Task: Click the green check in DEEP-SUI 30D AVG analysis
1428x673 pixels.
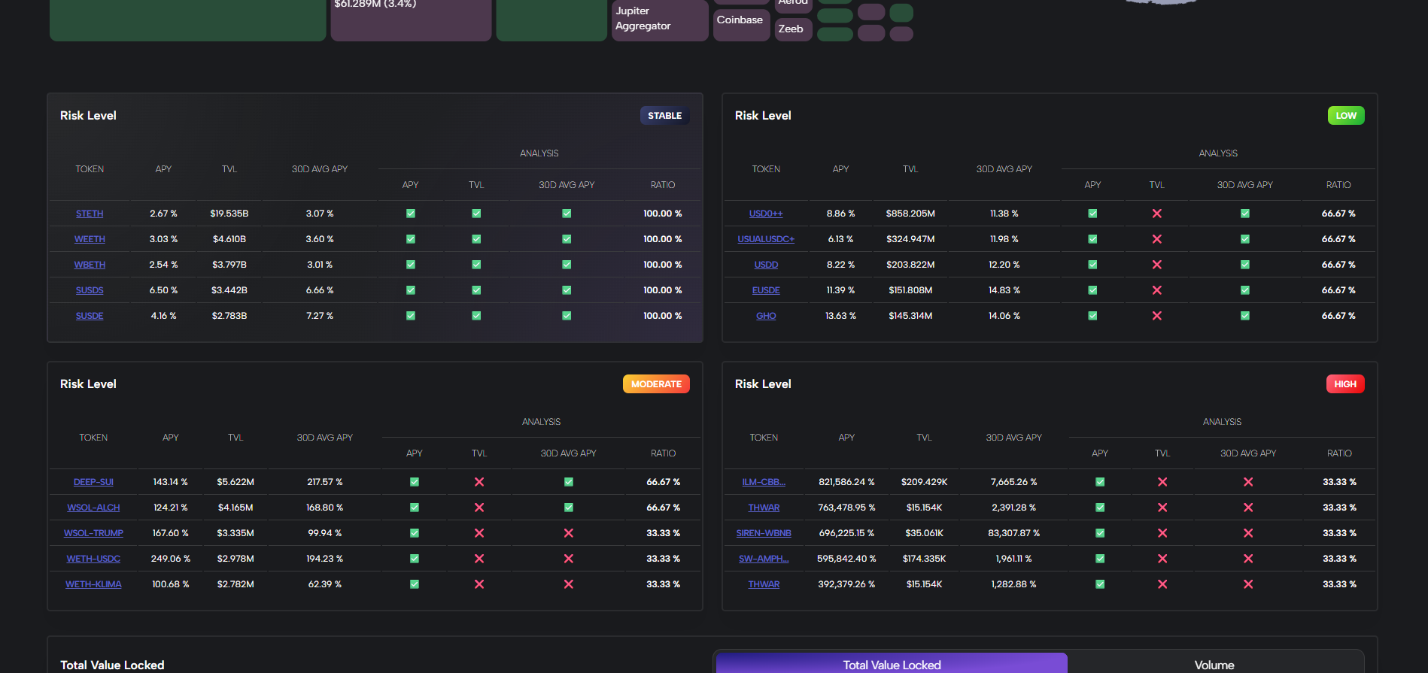Action: coord(568,482)
